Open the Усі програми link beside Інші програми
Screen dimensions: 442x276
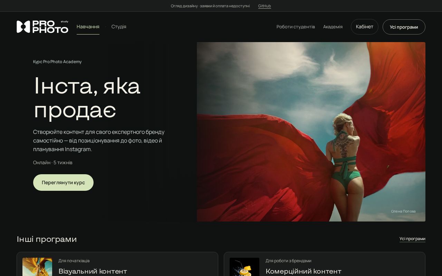[x=412, y=239]
